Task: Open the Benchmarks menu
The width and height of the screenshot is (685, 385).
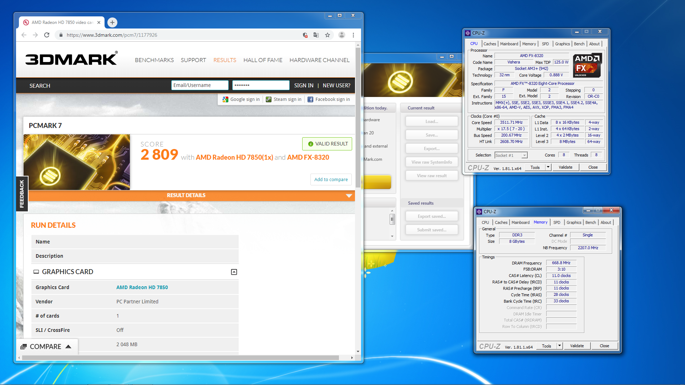Action: pos(154,60)
